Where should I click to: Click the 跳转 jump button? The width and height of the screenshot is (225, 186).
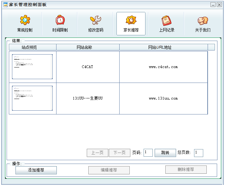tap(165, 153)
